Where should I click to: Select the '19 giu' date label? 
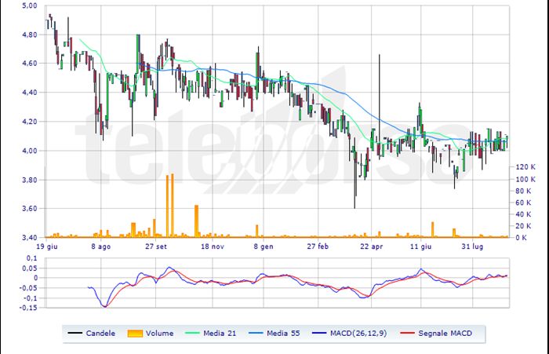(47, 246)
